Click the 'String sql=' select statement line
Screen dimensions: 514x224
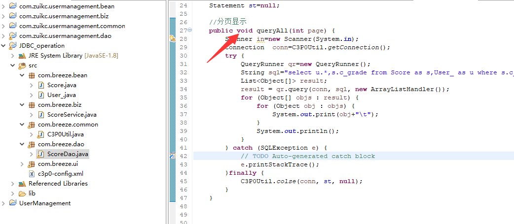tap(377, 72)
